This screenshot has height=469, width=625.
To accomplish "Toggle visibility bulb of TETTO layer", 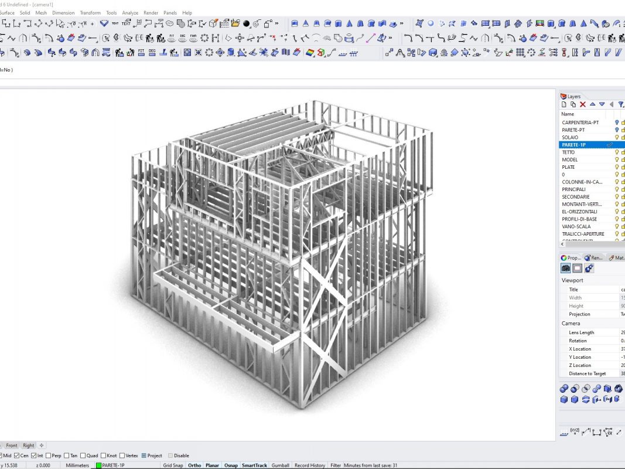I will pos(617,152).
